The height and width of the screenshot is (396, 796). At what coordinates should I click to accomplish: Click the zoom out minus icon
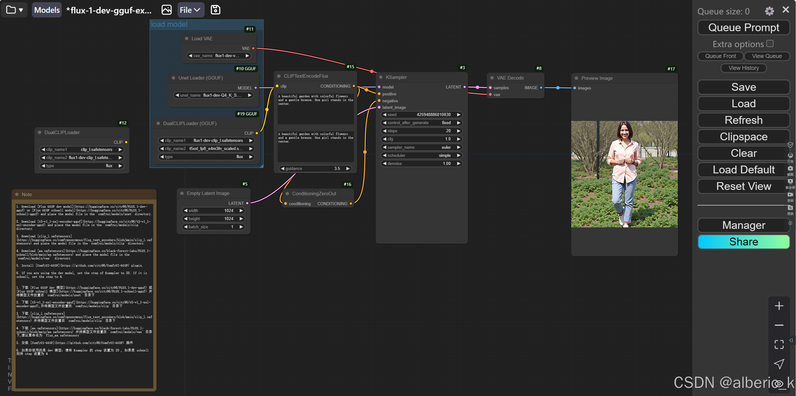[x=779, y=325]
